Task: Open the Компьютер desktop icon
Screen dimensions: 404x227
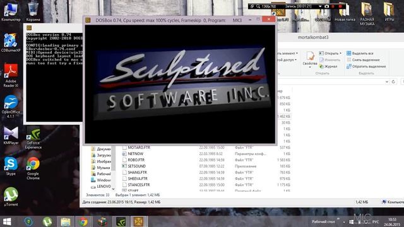Action: pos(11,11)
